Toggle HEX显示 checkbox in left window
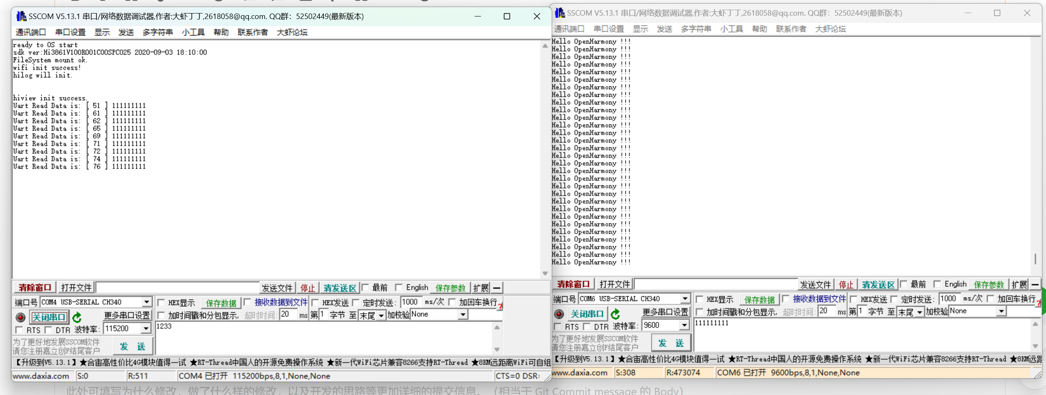The height and width of the screenshot is (395, 1046). coord(161,302)
